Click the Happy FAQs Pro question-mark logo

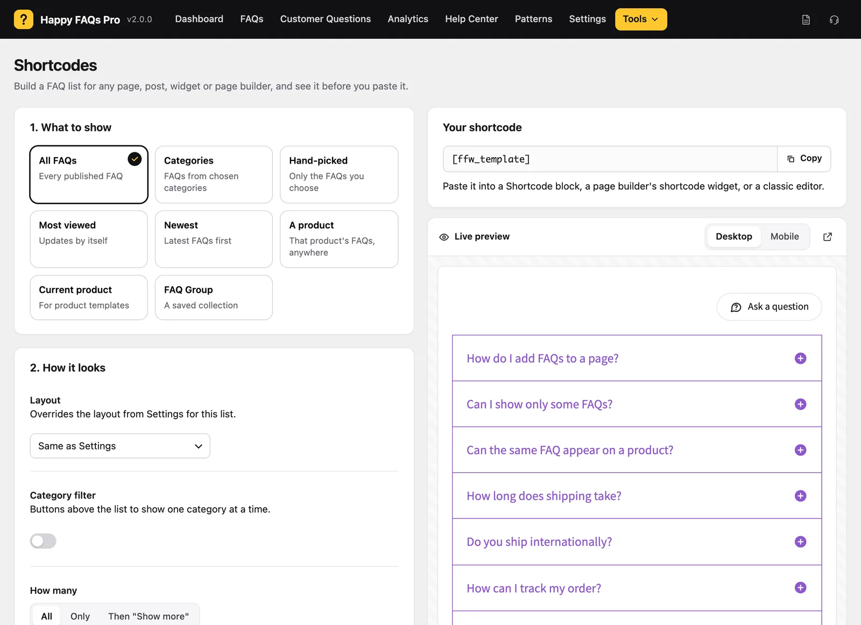24,19
